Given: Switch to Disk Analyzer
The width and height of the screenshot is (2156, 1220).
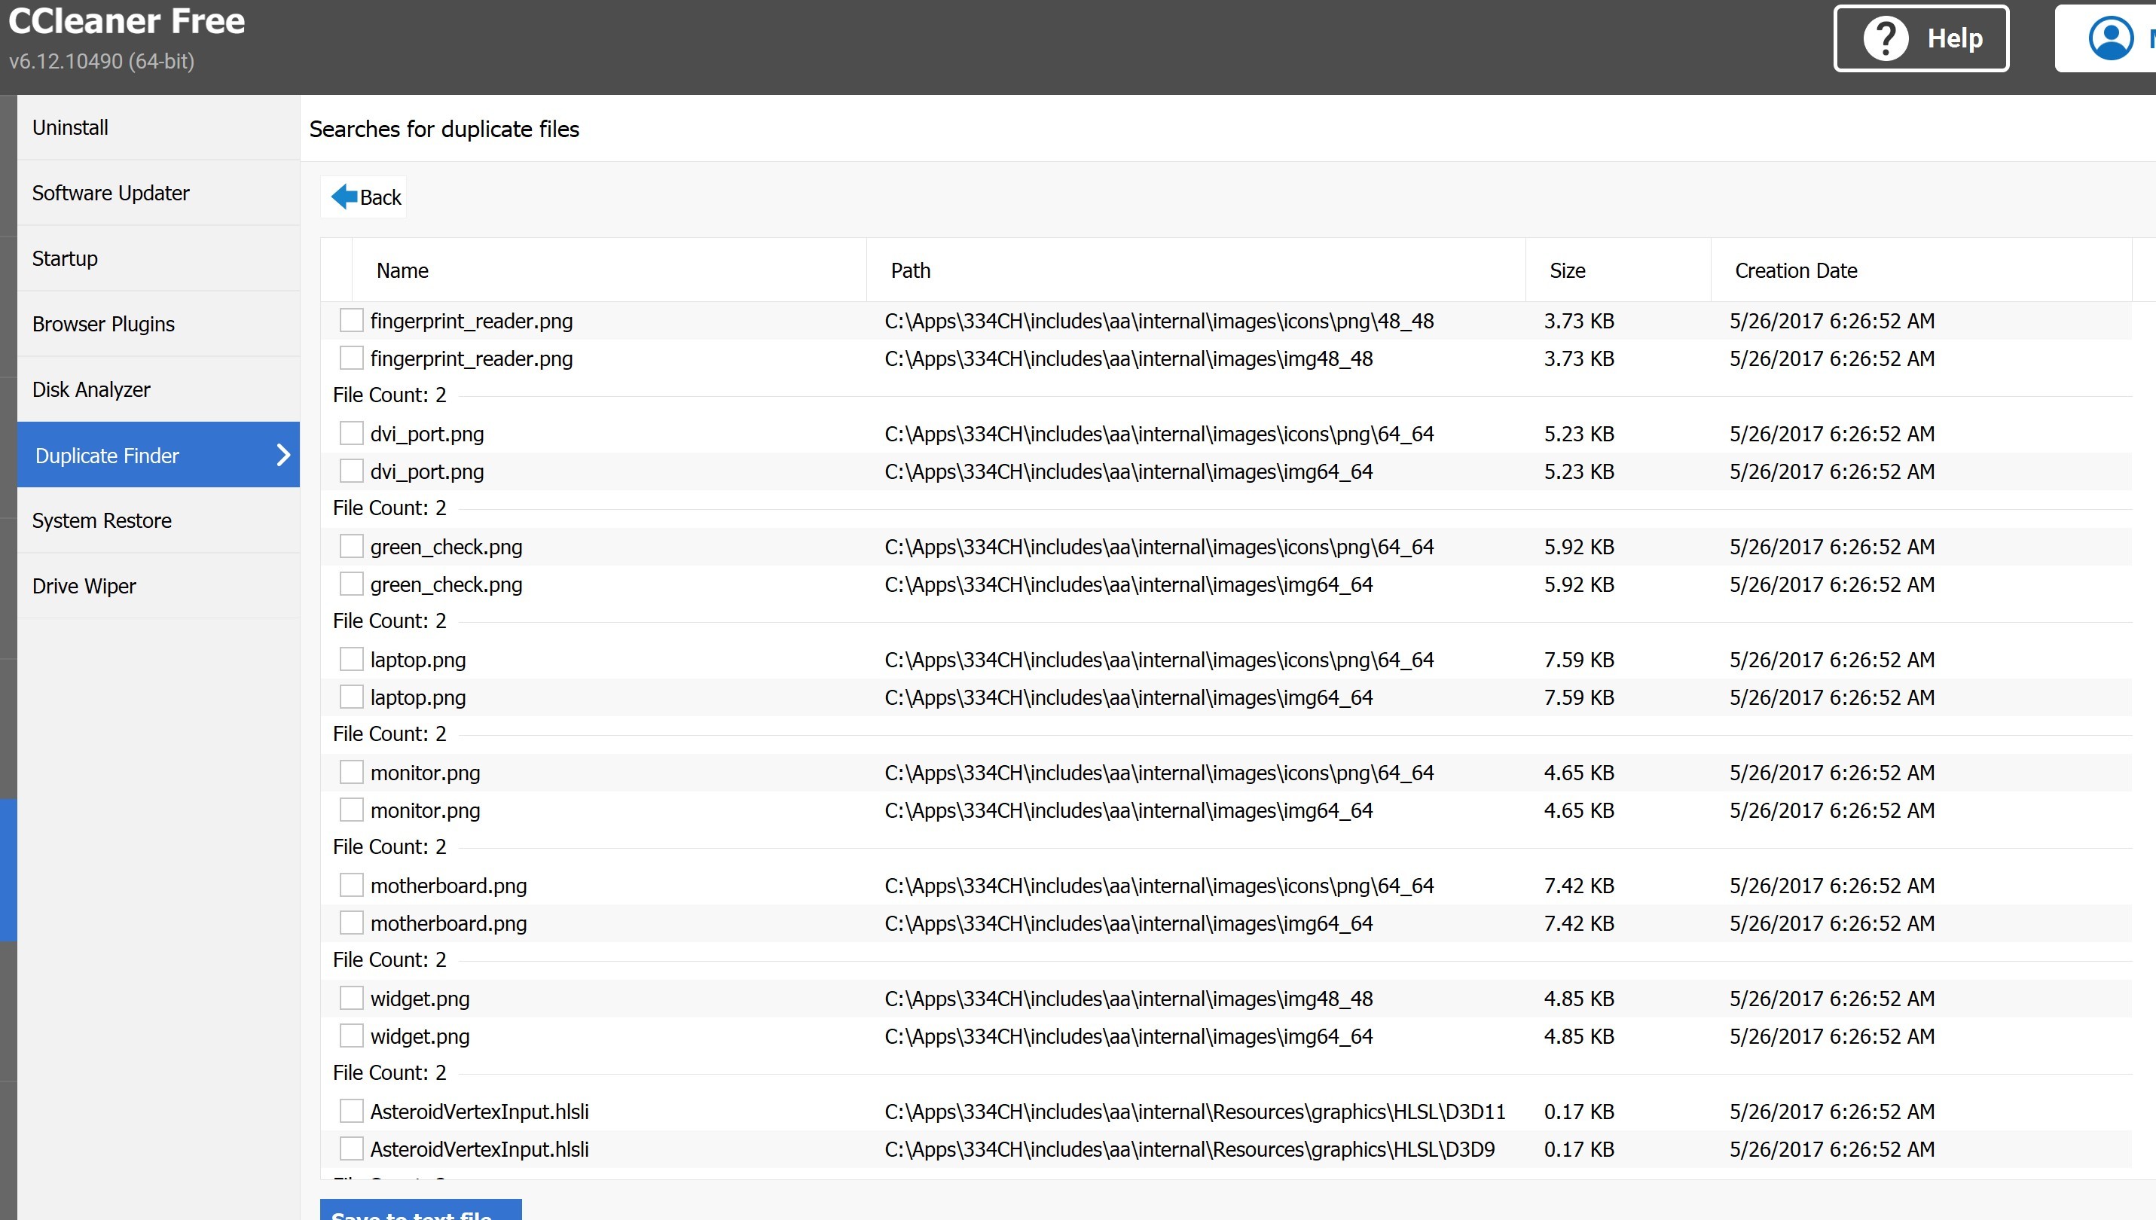Looking at the screenshot, I should tap(158, 389).
